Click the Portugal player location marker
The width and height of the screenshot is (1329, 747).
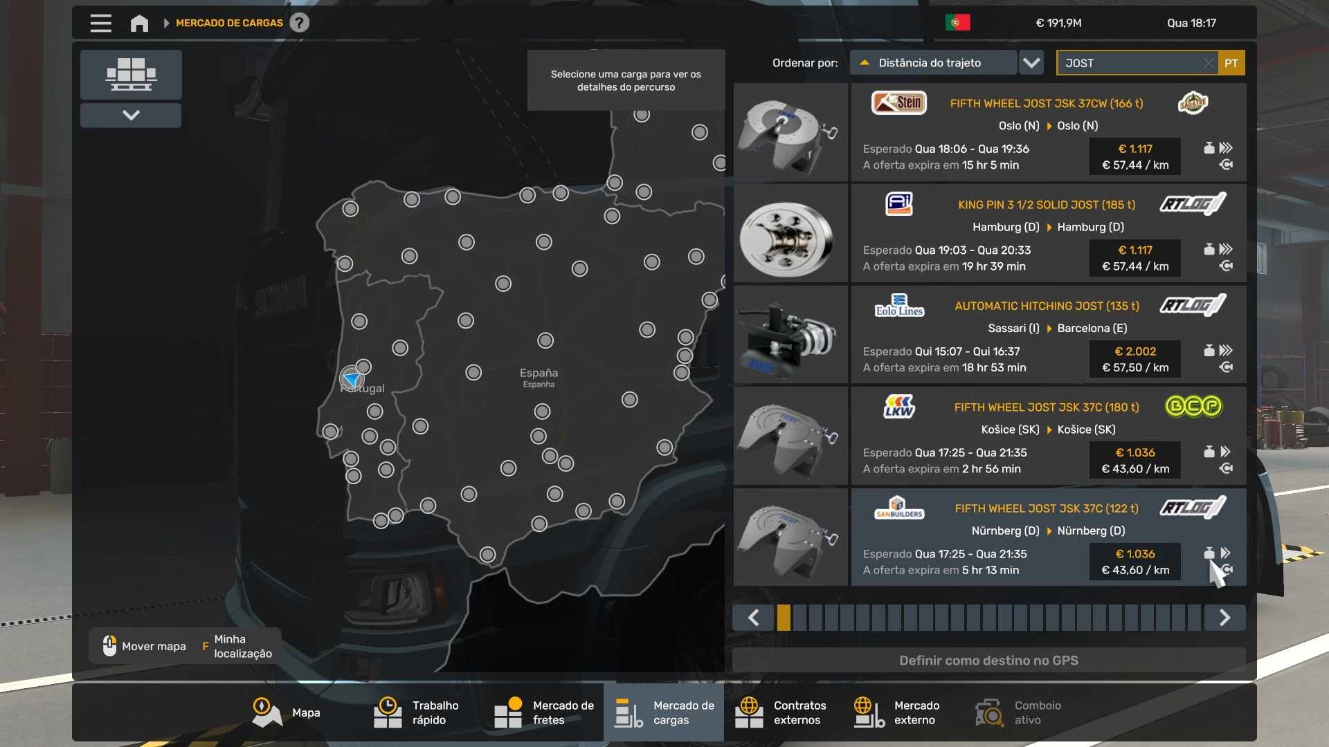coord(352,378)
